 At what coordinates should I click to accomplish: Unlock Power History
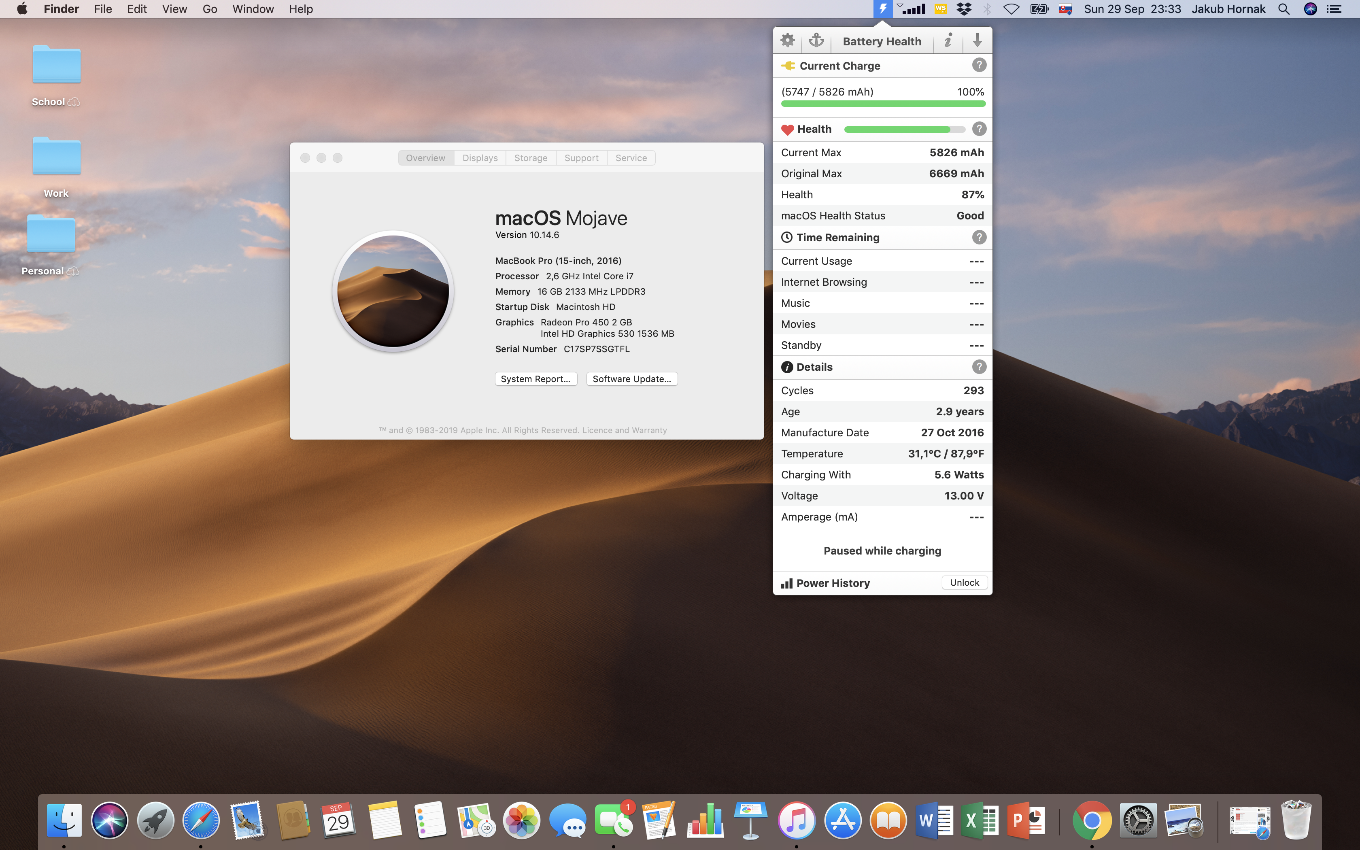click(x=965, y=582)
